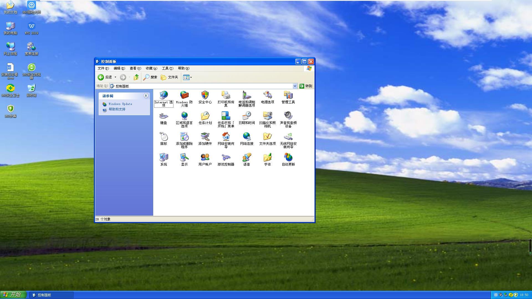Click the 开始 start button
532x299 pixels.
point(13,295)
